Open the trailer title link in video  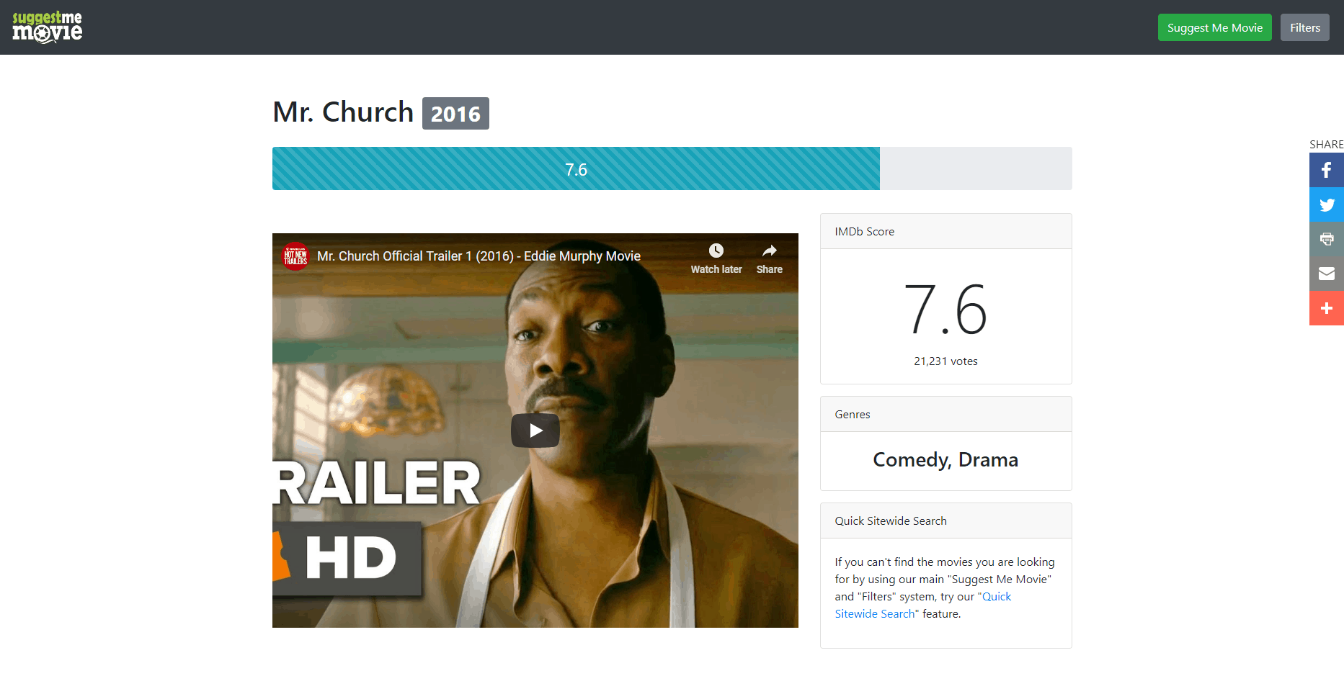[479, 256]
